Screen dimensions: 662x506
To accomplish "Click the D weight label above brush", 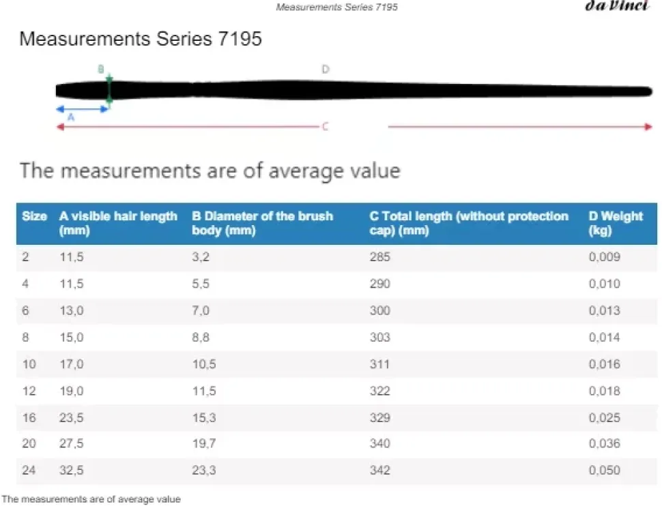I will pos(325,70).
